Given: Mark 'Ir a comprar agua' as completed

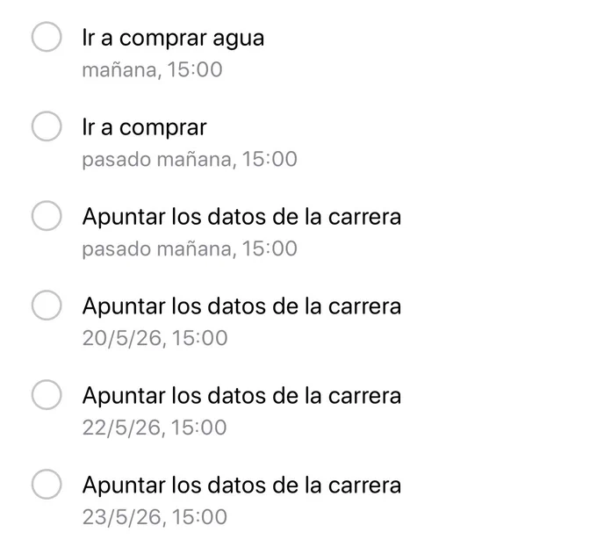Looking at the screenshot, I should click(x=47, y=37).
